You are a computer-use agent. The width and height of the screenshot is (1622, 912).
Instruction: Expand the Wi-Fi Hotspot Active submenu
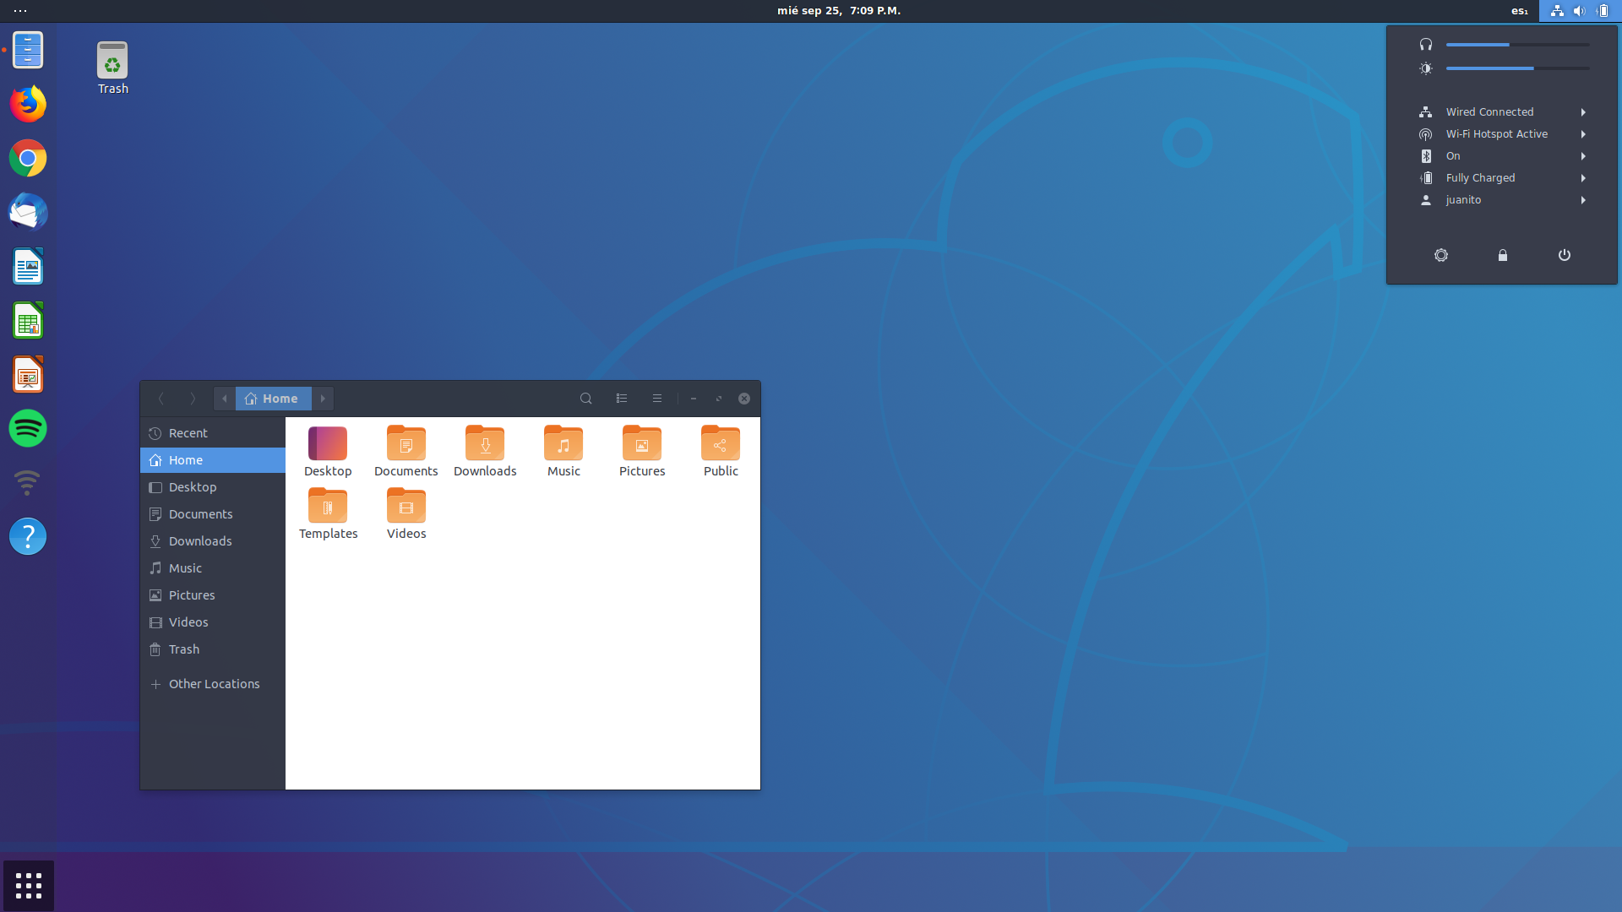click(1583, 134)
